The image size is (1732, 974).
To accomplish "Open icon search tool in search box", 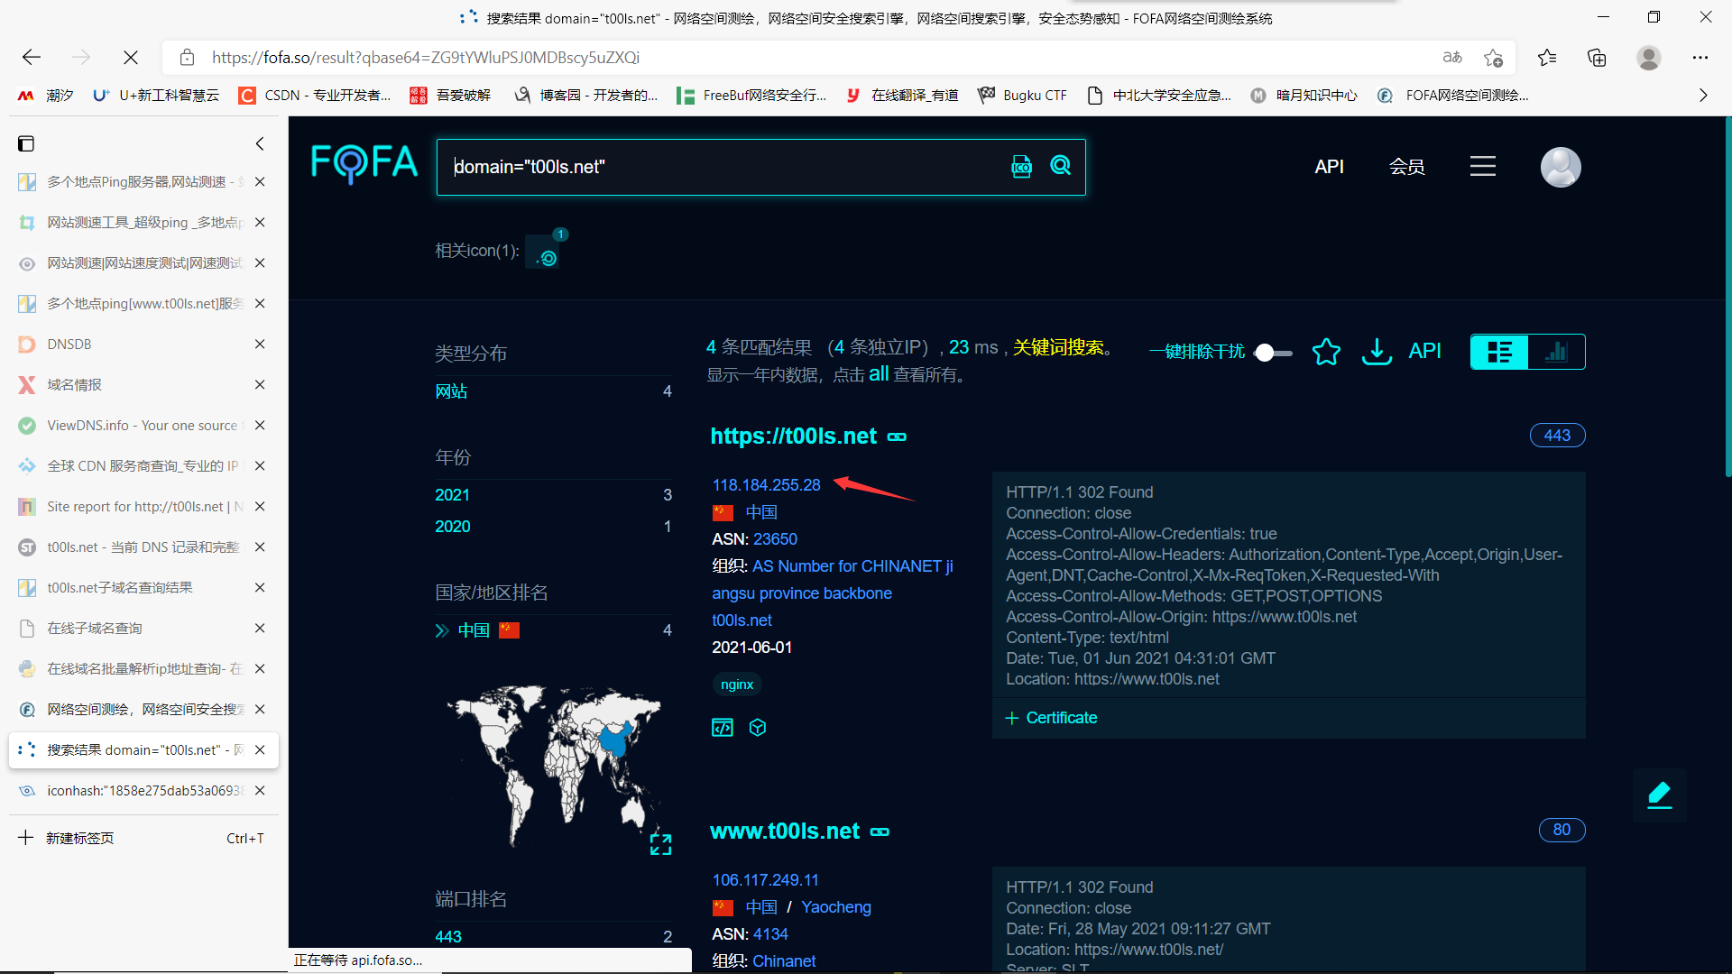I will click(x=1021, y=167).
